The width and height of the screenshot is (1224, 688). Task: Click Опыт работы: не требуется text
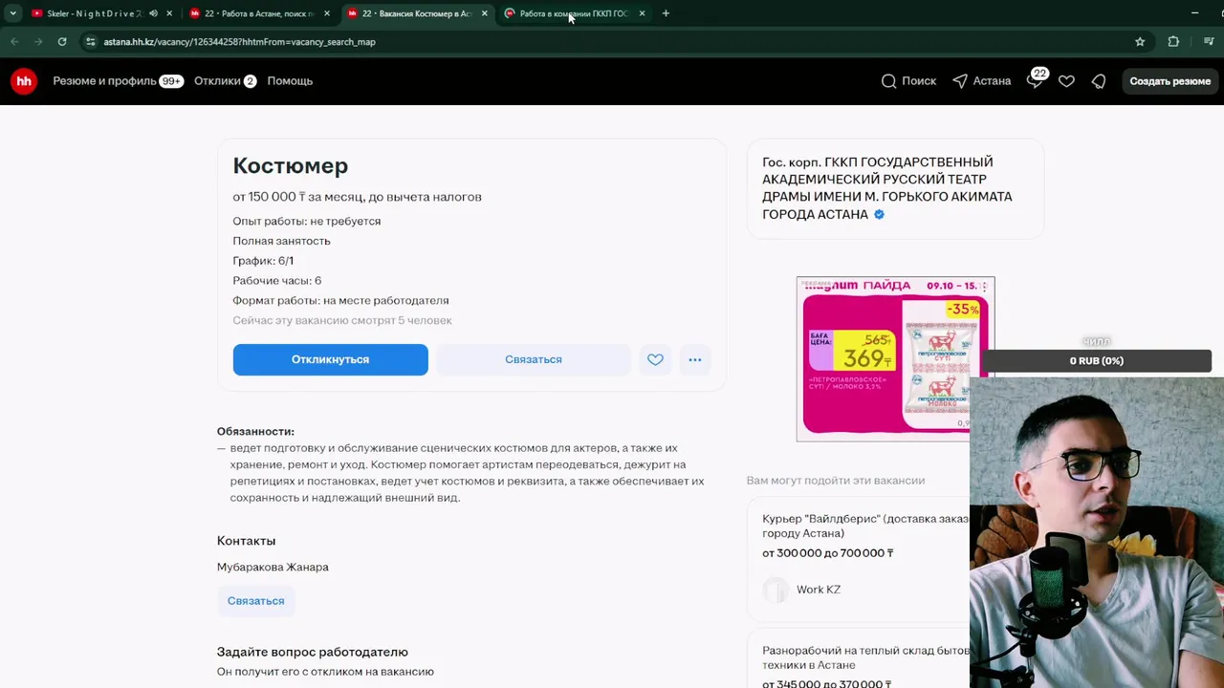307,221
